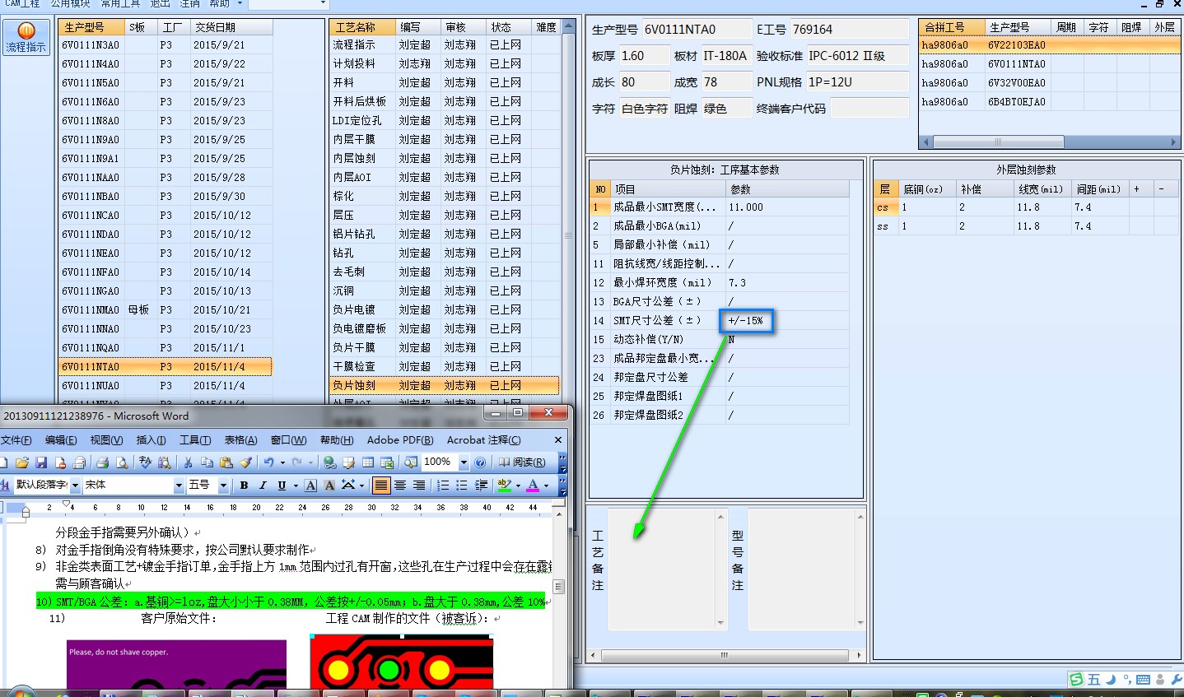Viewport: 1184px width, 697px height.
Task: Open the 流程指示 module icon
Action: point(26,37)
